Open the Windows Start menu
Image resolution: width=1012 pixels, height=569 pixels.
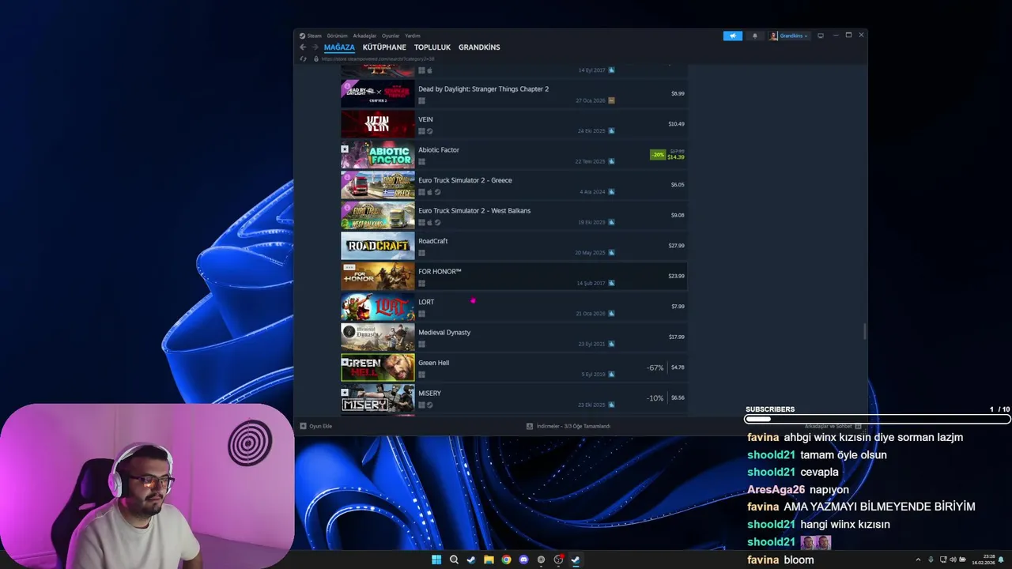tap(436, 560)
